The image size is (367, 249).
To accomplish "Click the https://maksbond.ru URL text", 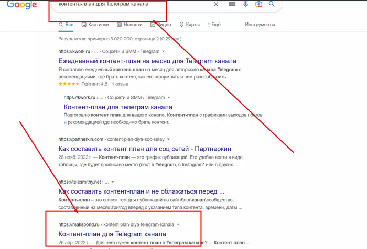I will click(79, 225).
